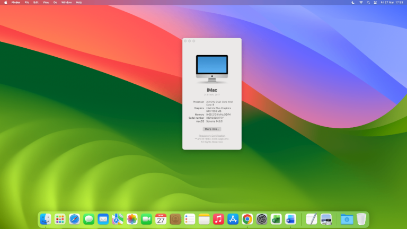Viewport: 407px width, 229px height.
Task: Open the File menu
Action: tap(26, 3)
